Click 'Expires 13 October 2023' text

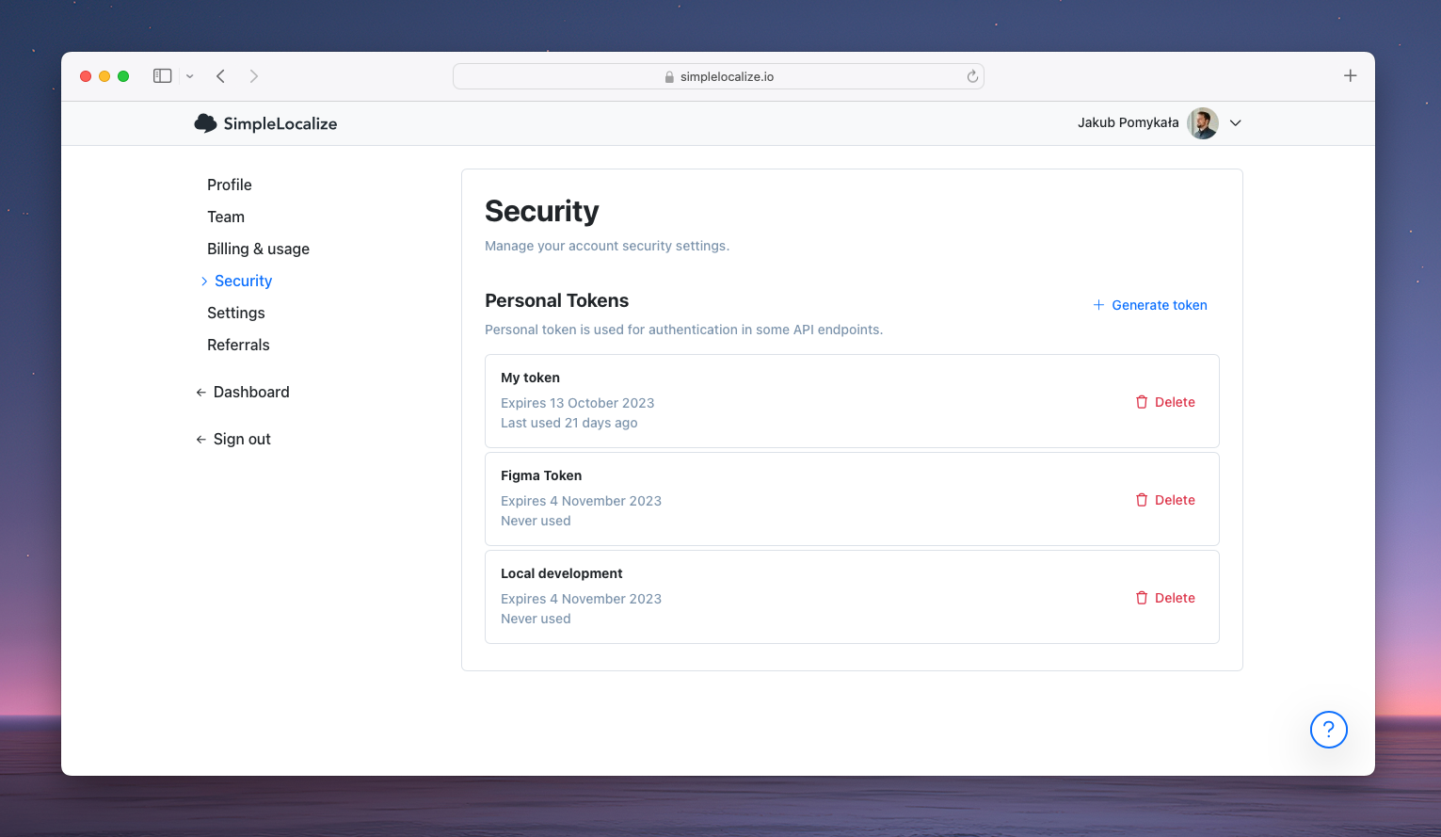click(577, 403)
